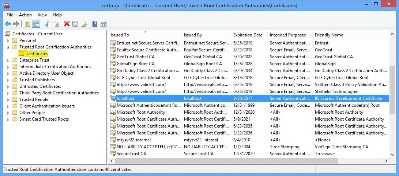Expand the Enterprise Trust node
Viewport: 399px width, 176px height.
8,60
